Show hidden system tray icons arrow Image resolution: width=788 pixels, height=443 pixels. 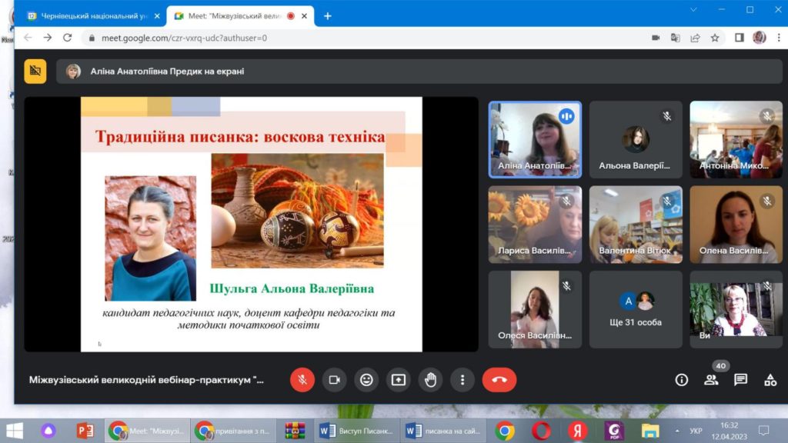click(677, 431)
